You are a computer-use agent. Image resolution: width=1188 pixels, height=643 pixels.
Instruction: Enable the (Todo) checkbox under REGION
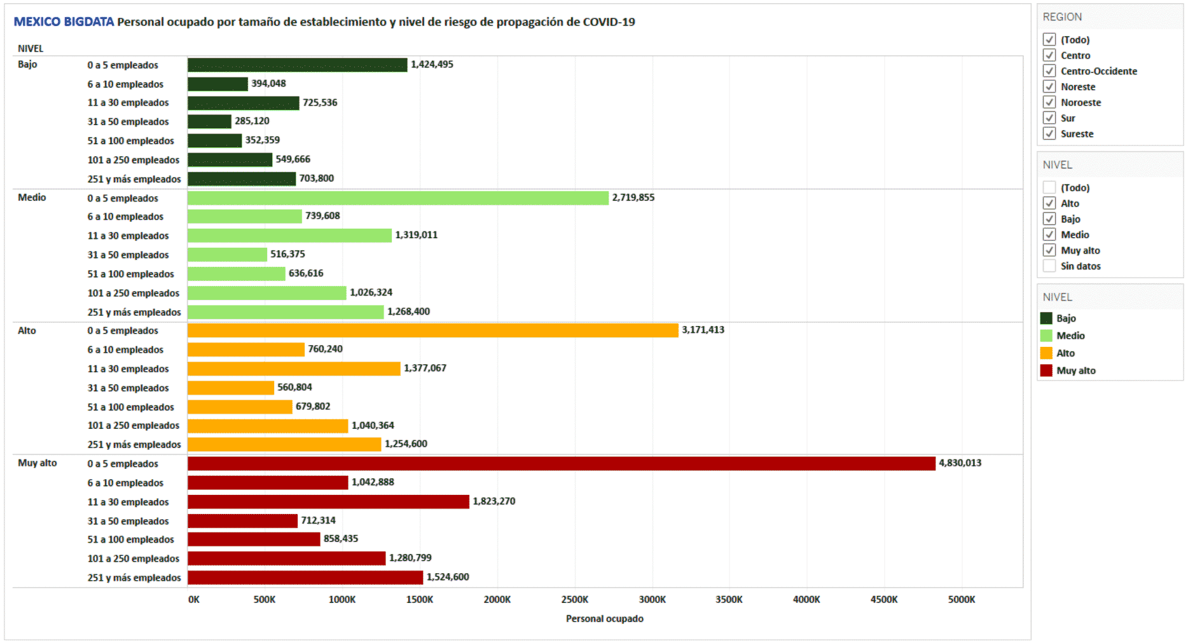pyautogui.click(x=1050, y=39)
